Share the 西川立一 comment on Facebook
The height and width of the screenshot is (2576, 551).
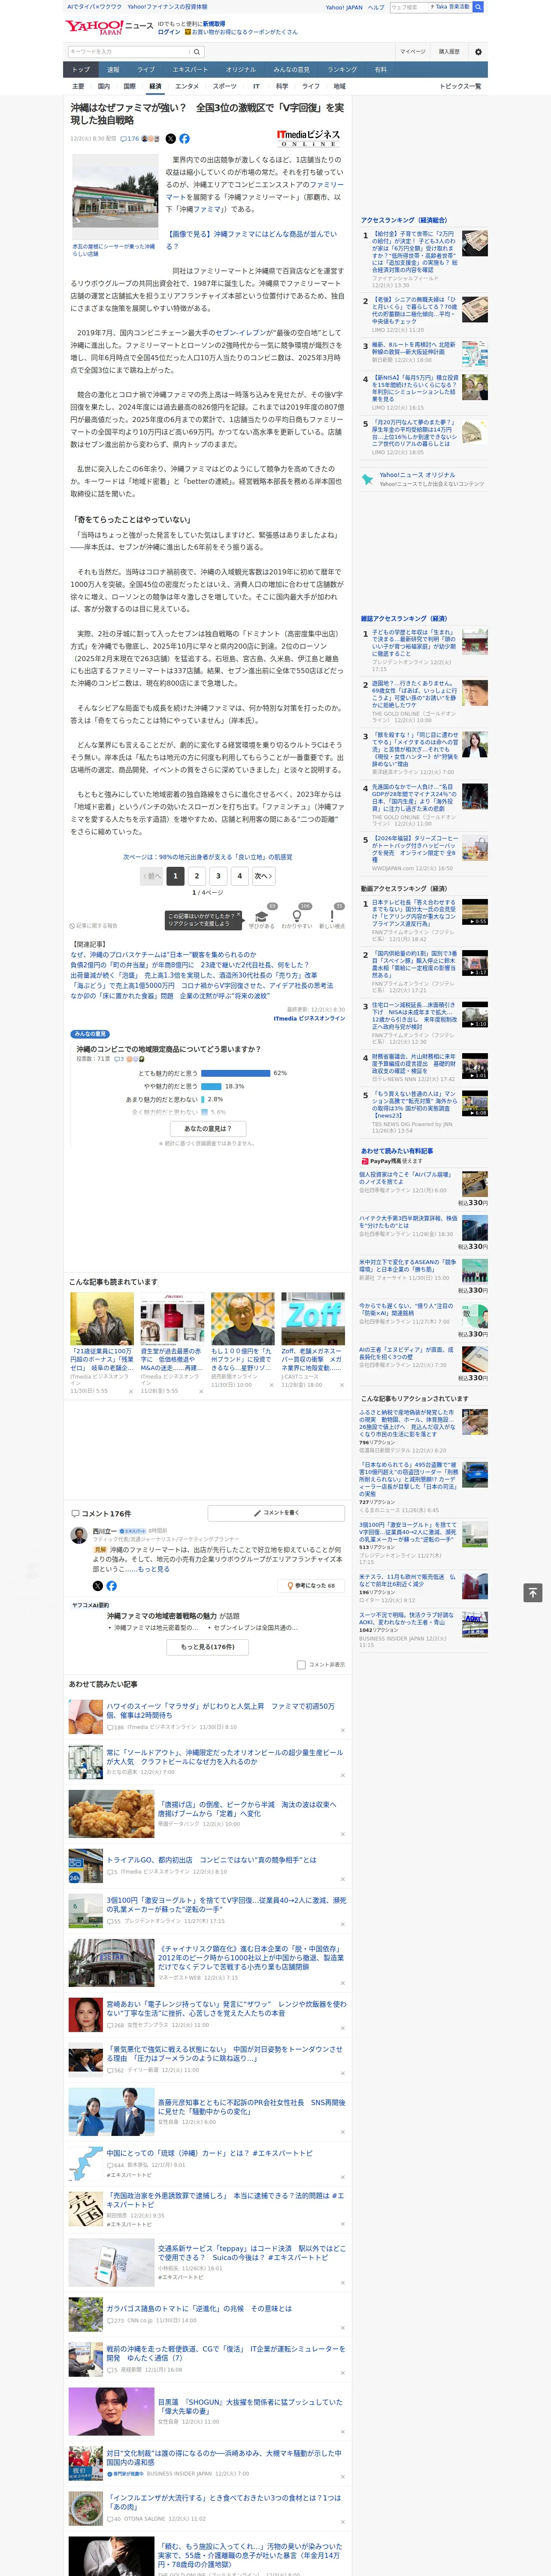111,1586
